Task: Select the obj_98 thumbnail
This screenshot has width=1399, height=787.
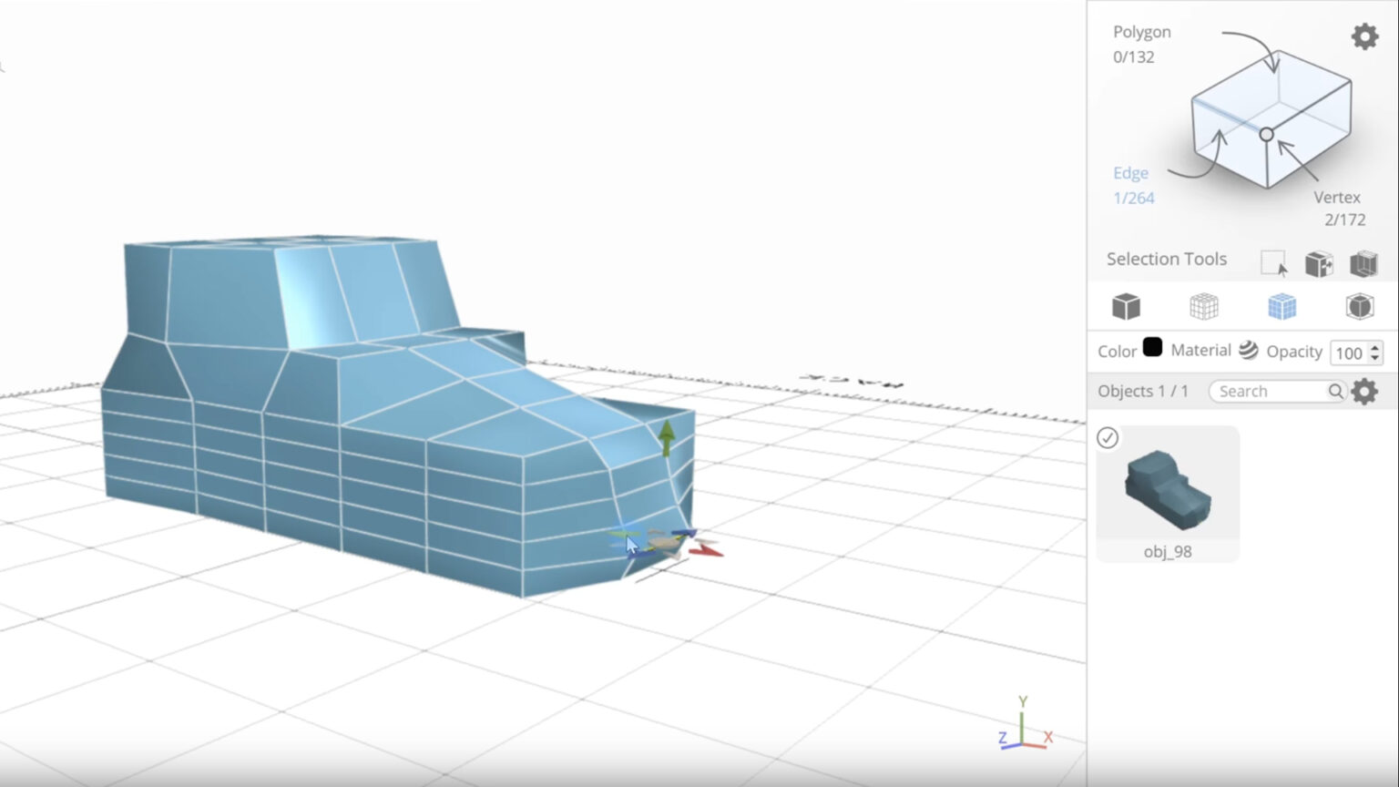Action: pos(1169,490)
